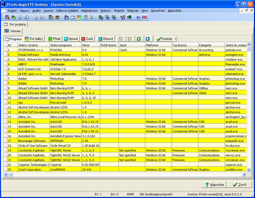Sort by the Id column header

[x=12, y=45]
